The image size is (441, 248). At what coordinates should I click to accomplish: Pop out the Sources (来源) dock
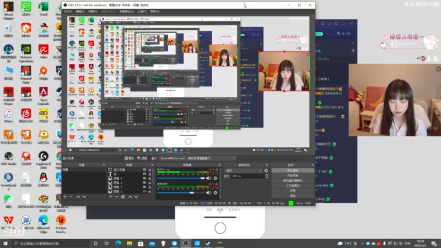152,165
